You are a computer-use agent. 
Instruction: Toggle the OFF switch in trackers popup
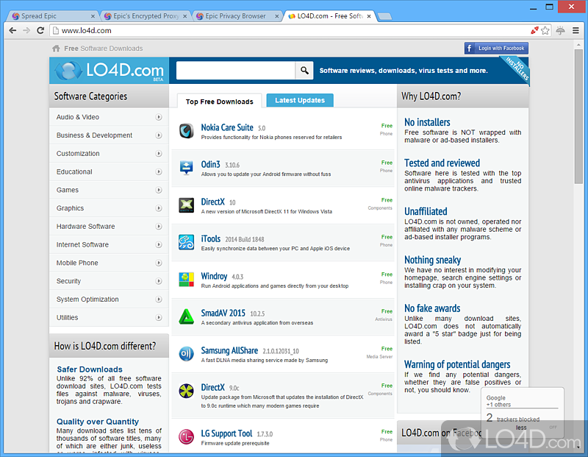(553, 427)
